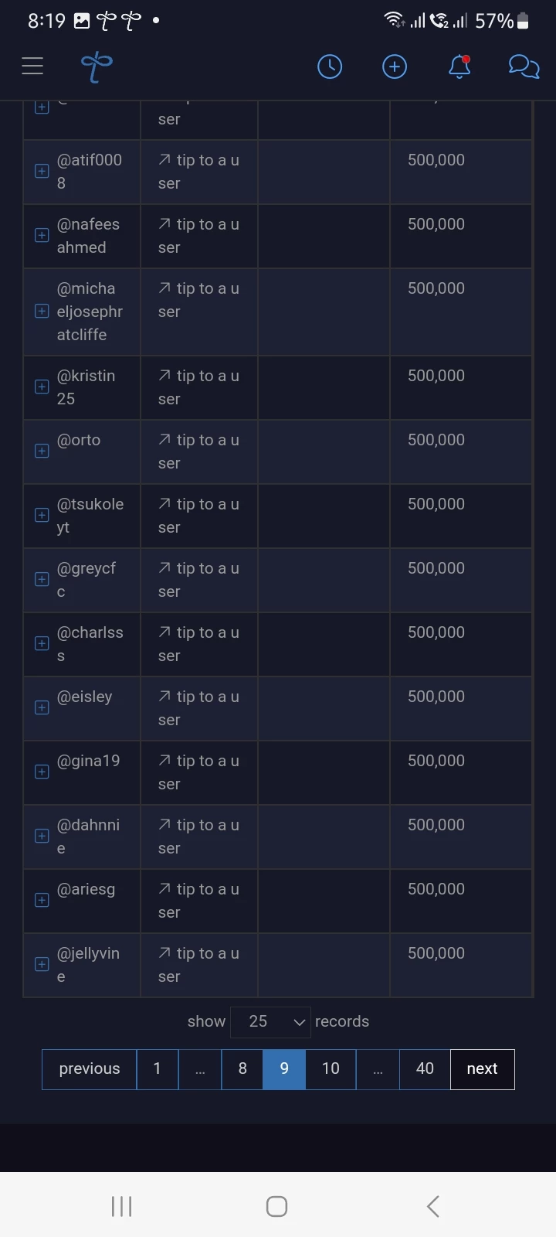556x1237 pixels.
Task: Open the notifications bell
Action: pos(459,67)
